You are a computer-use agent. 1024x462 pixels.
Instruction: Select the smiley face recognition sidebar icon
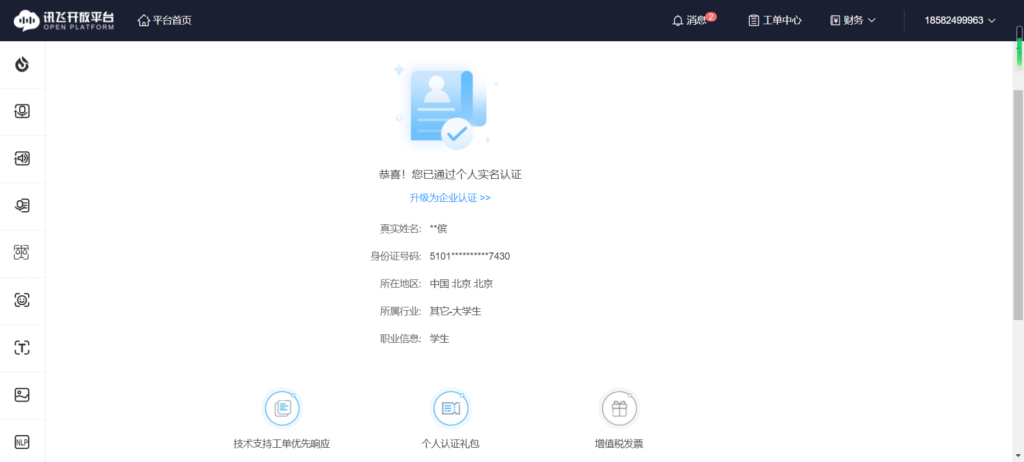tap(22, 300)
